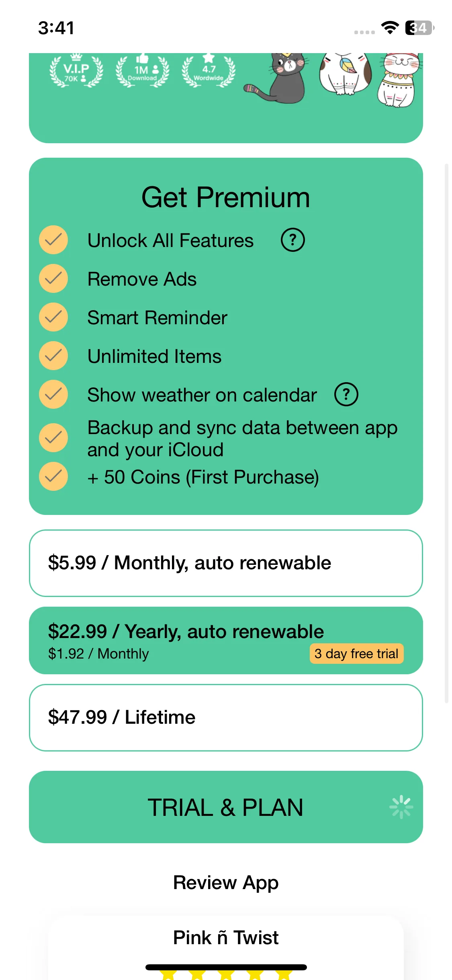Click the checkmark beside Remove Ads
This screenshot has height=980, width=452.
53,278
